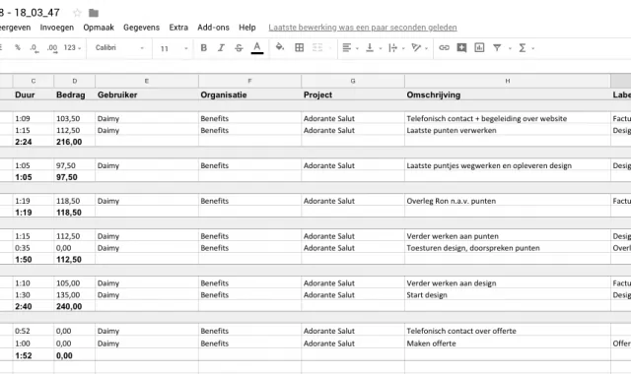Viewport: 631px width, 374px height.
Task: Open the Calibri font dropdown
Action: point(119,48)
